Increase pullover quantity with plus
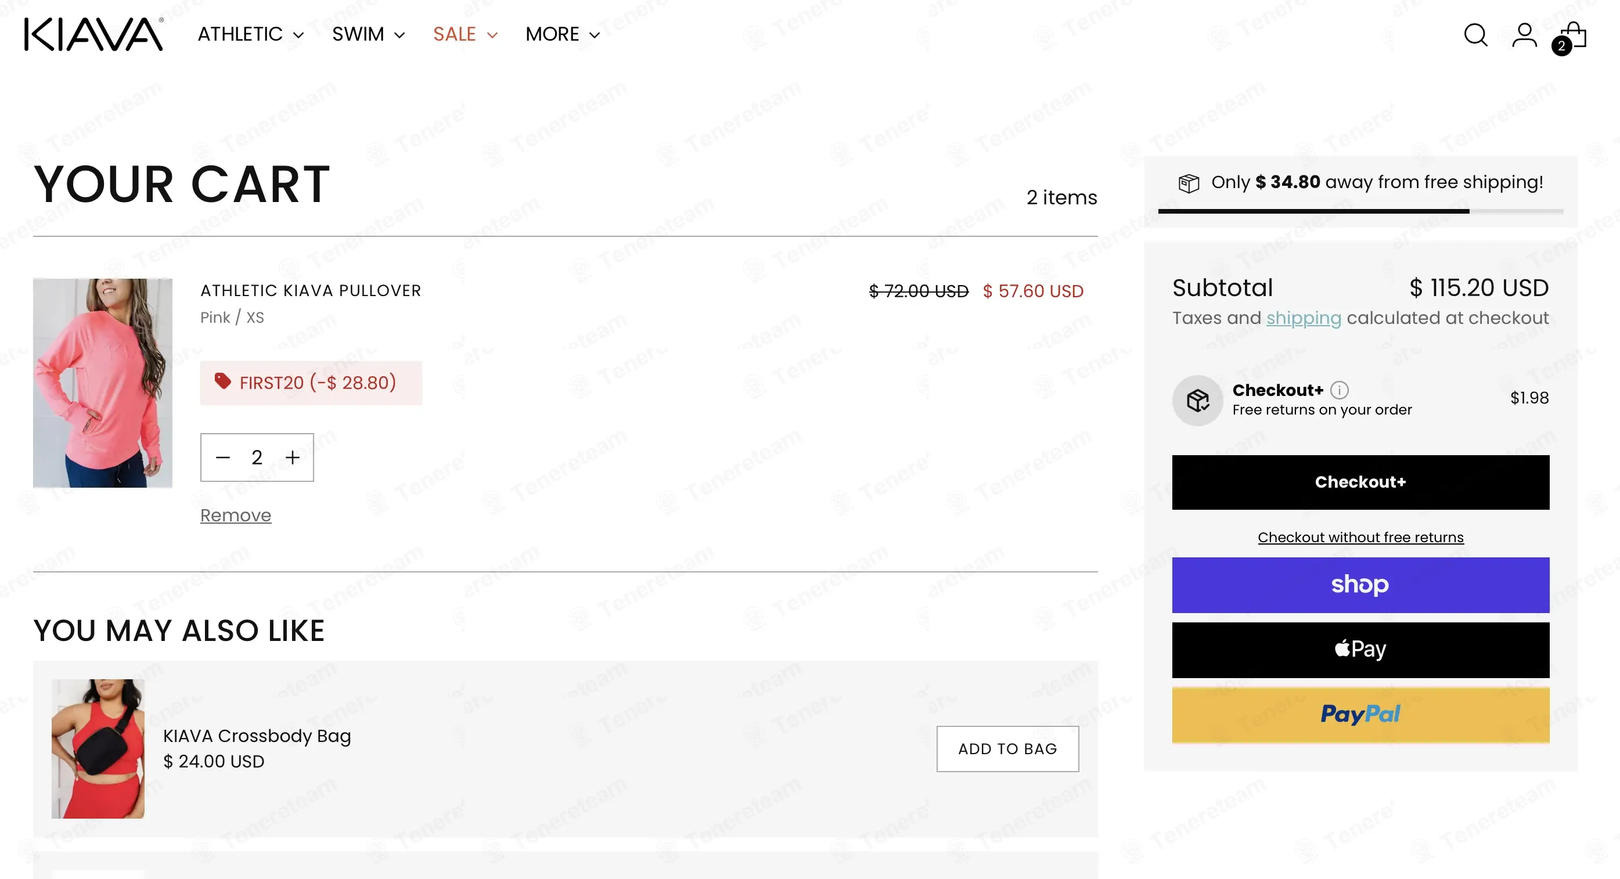Image resolution: width=1620 pixels, height=879 pixels. [x=293, y=457]
